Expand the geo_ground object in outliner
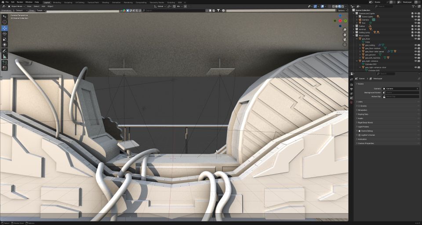 coord(360,55)
